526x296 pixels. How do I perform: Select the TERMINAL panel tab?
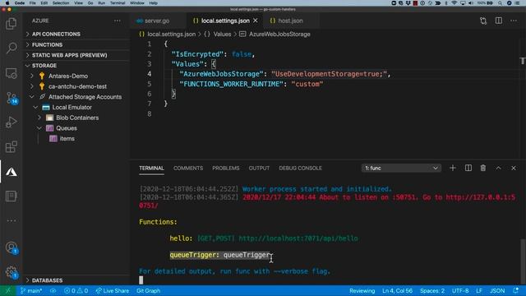pyautogui.click(x=151, y=168)
